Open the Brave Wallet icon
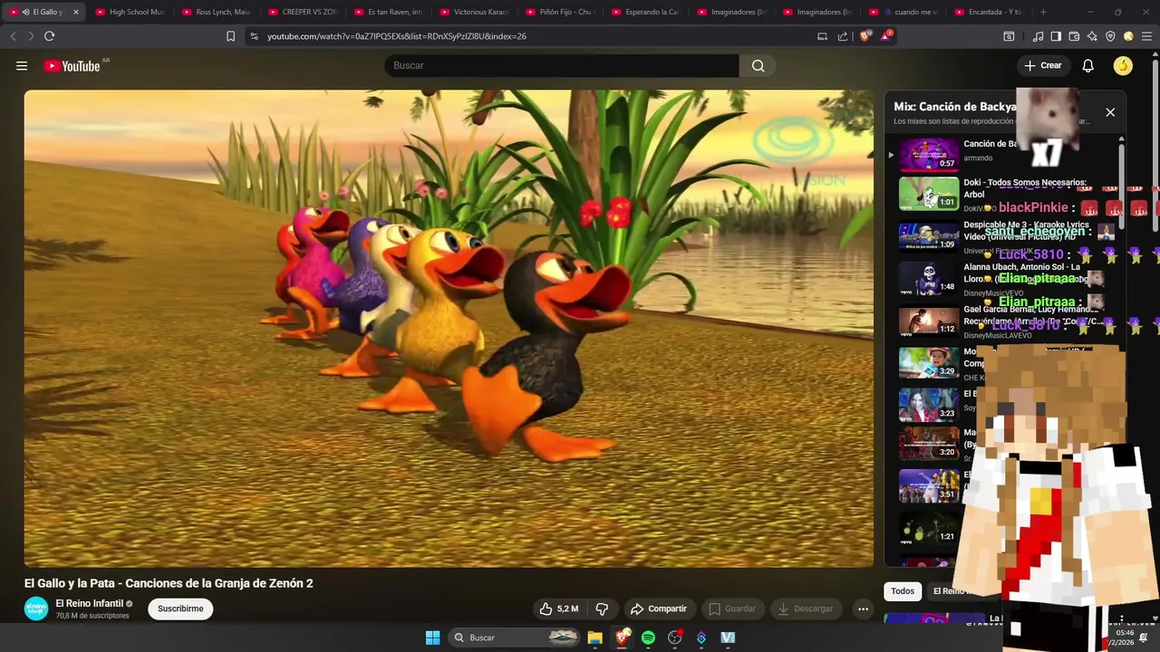This screenshot has height=652, width=1160. [x=1074, y=36]
